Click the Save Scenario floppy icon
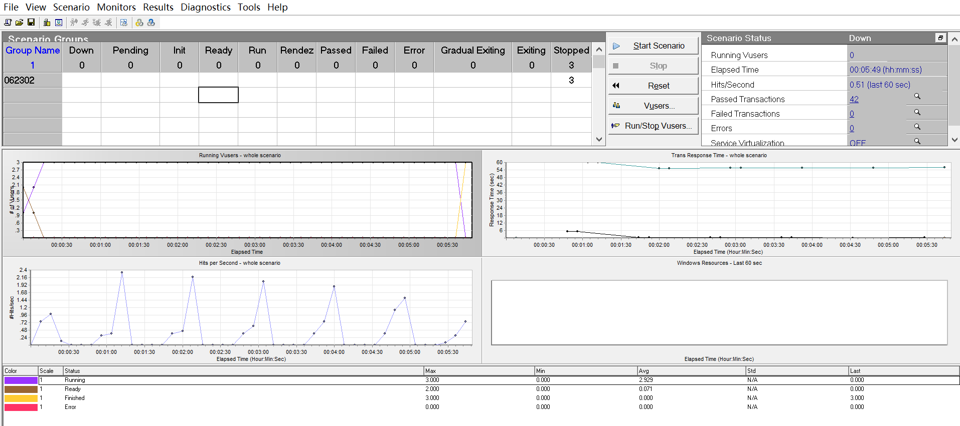Viewport: 960px width, 426px height. (x=31, y=23)
